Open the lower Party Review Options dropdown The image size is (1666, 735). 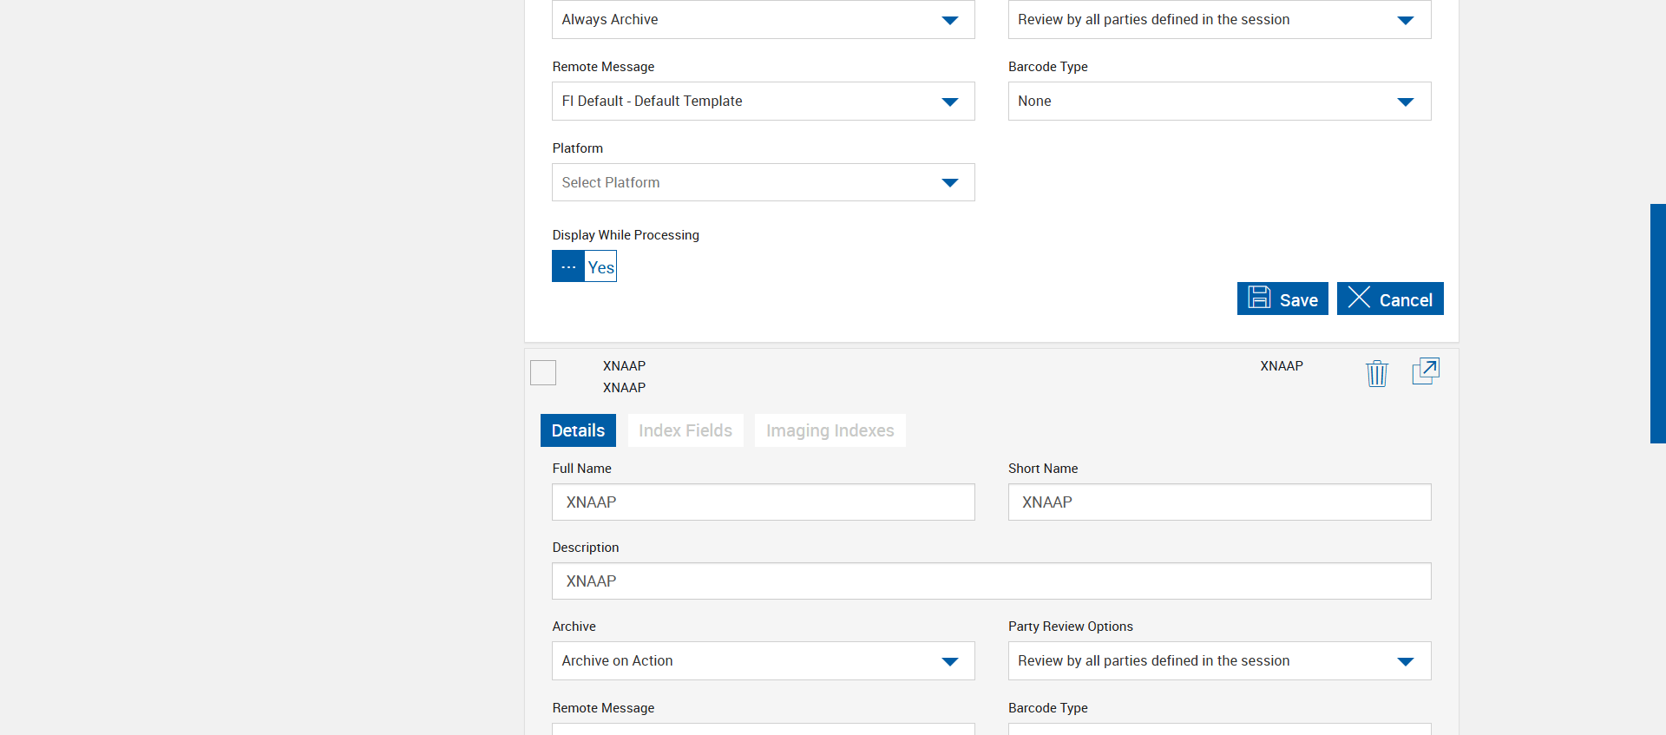(1219, 661)
